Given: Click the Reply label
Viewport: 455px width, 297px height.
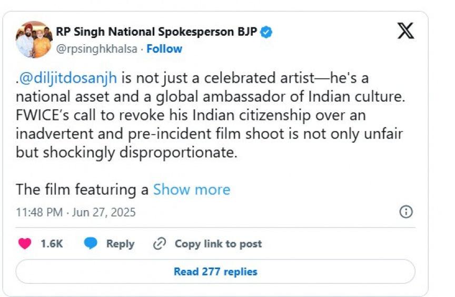Looking at the screenshot, I should pos(120,244).
